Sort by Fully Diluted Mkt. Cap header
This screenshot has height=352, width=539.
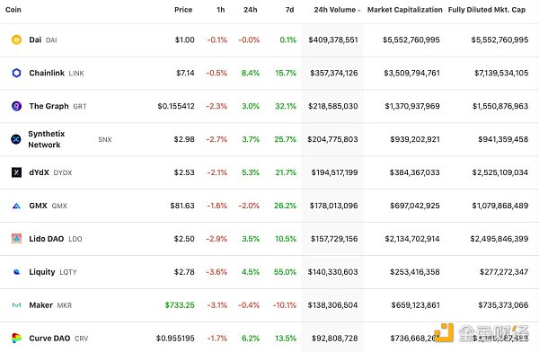pyautogui.click(x=487, y=10)
